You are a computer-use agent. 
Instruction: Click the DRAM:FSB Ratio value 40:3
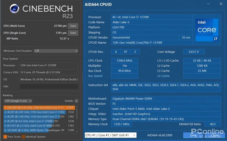click(x=213, y=124)
